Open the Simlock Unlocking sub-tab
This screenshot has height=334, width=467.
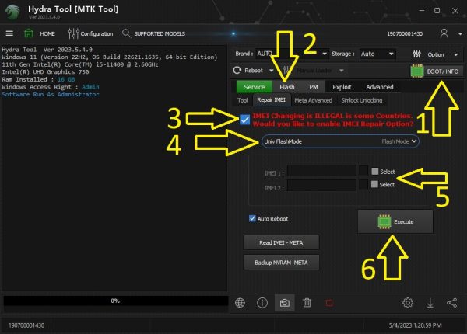(x=362, y=100)
